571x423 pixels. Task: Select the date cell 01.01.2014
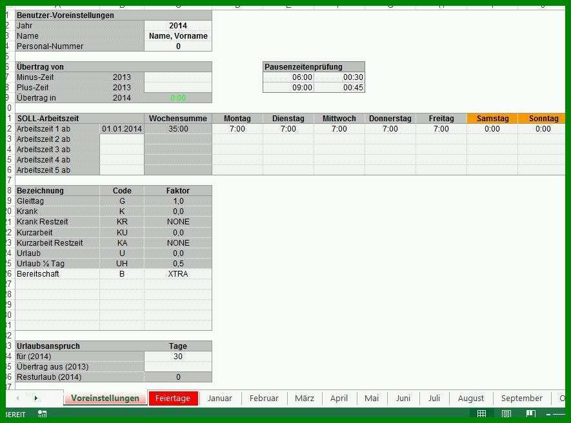pos(122,129)
